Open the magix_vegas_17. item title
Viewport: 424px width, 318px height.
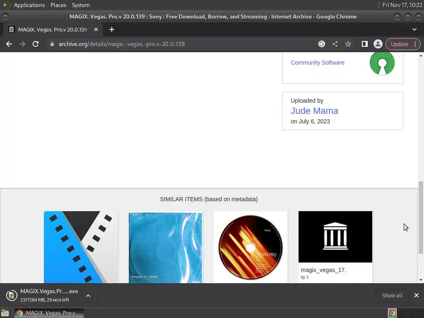(323, 270)
